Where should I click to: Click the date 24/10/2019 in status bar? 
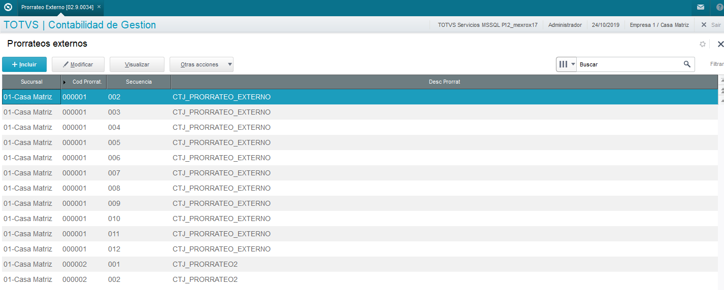click(606, 25)
